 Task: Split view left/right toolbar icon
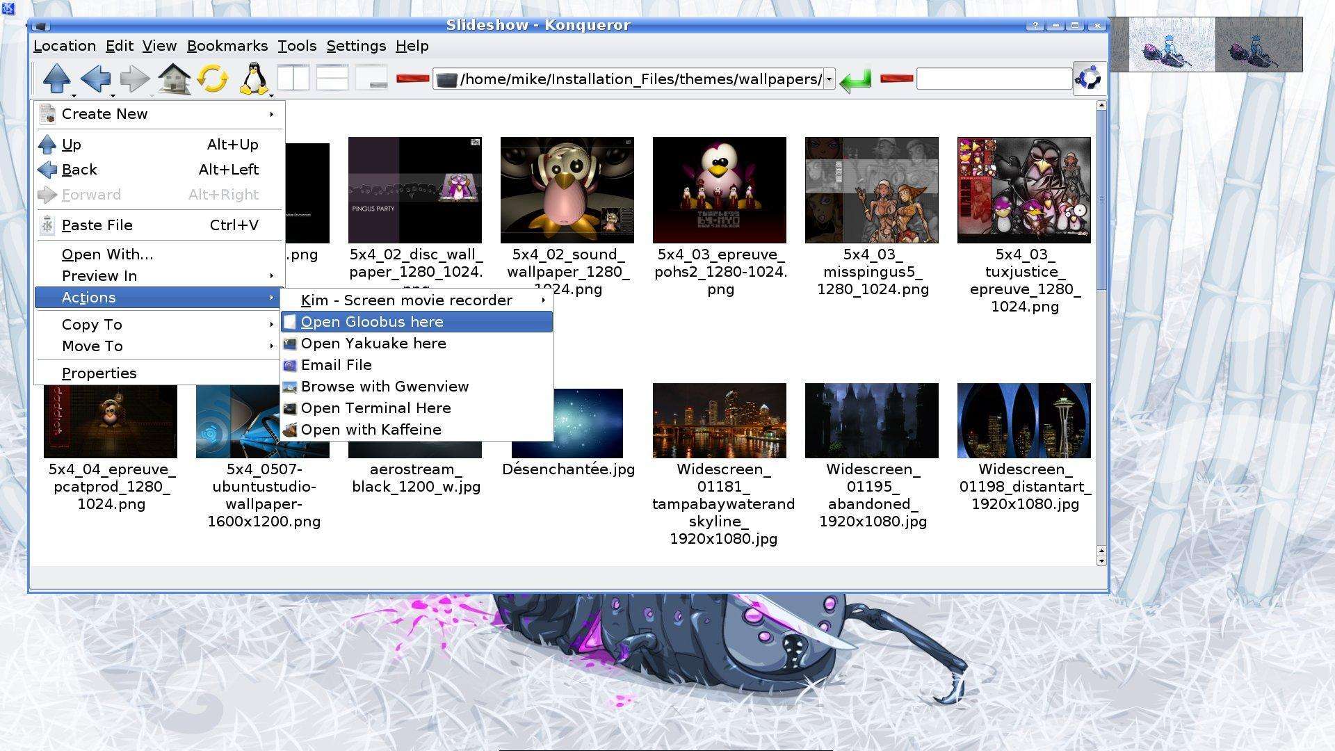293,78
